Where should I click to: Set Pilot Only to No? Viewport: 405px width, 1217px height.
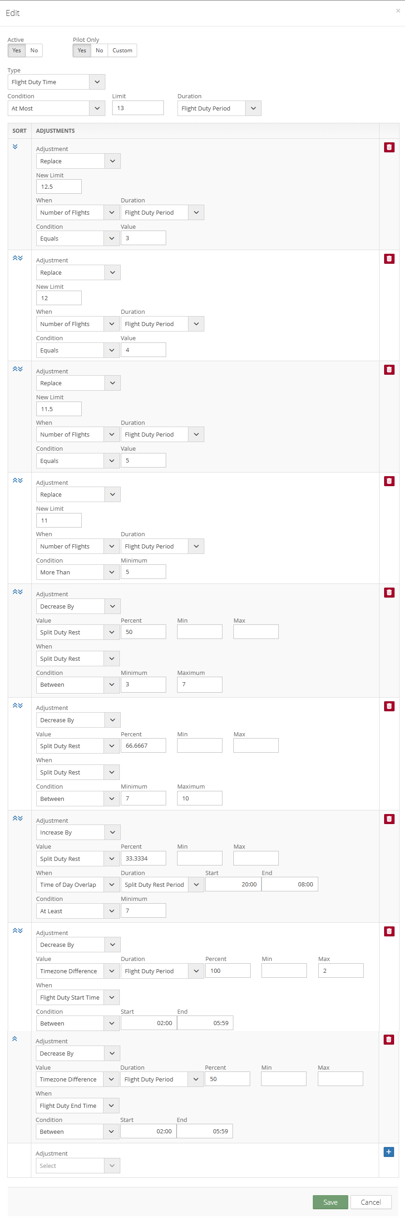point(99,50)
